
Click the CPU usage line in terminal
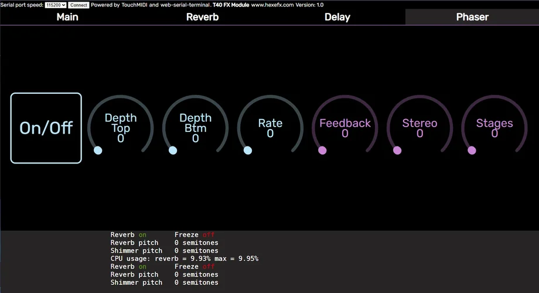[184, 258]
